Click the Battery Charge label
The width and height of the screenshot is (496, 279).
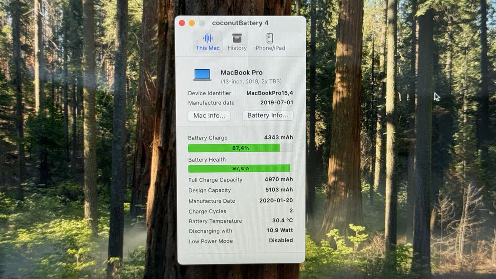[208, 138]
